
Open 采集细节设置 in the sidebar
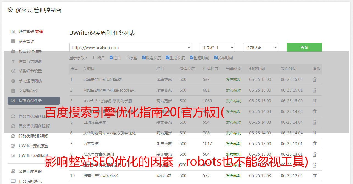(30, 71)
